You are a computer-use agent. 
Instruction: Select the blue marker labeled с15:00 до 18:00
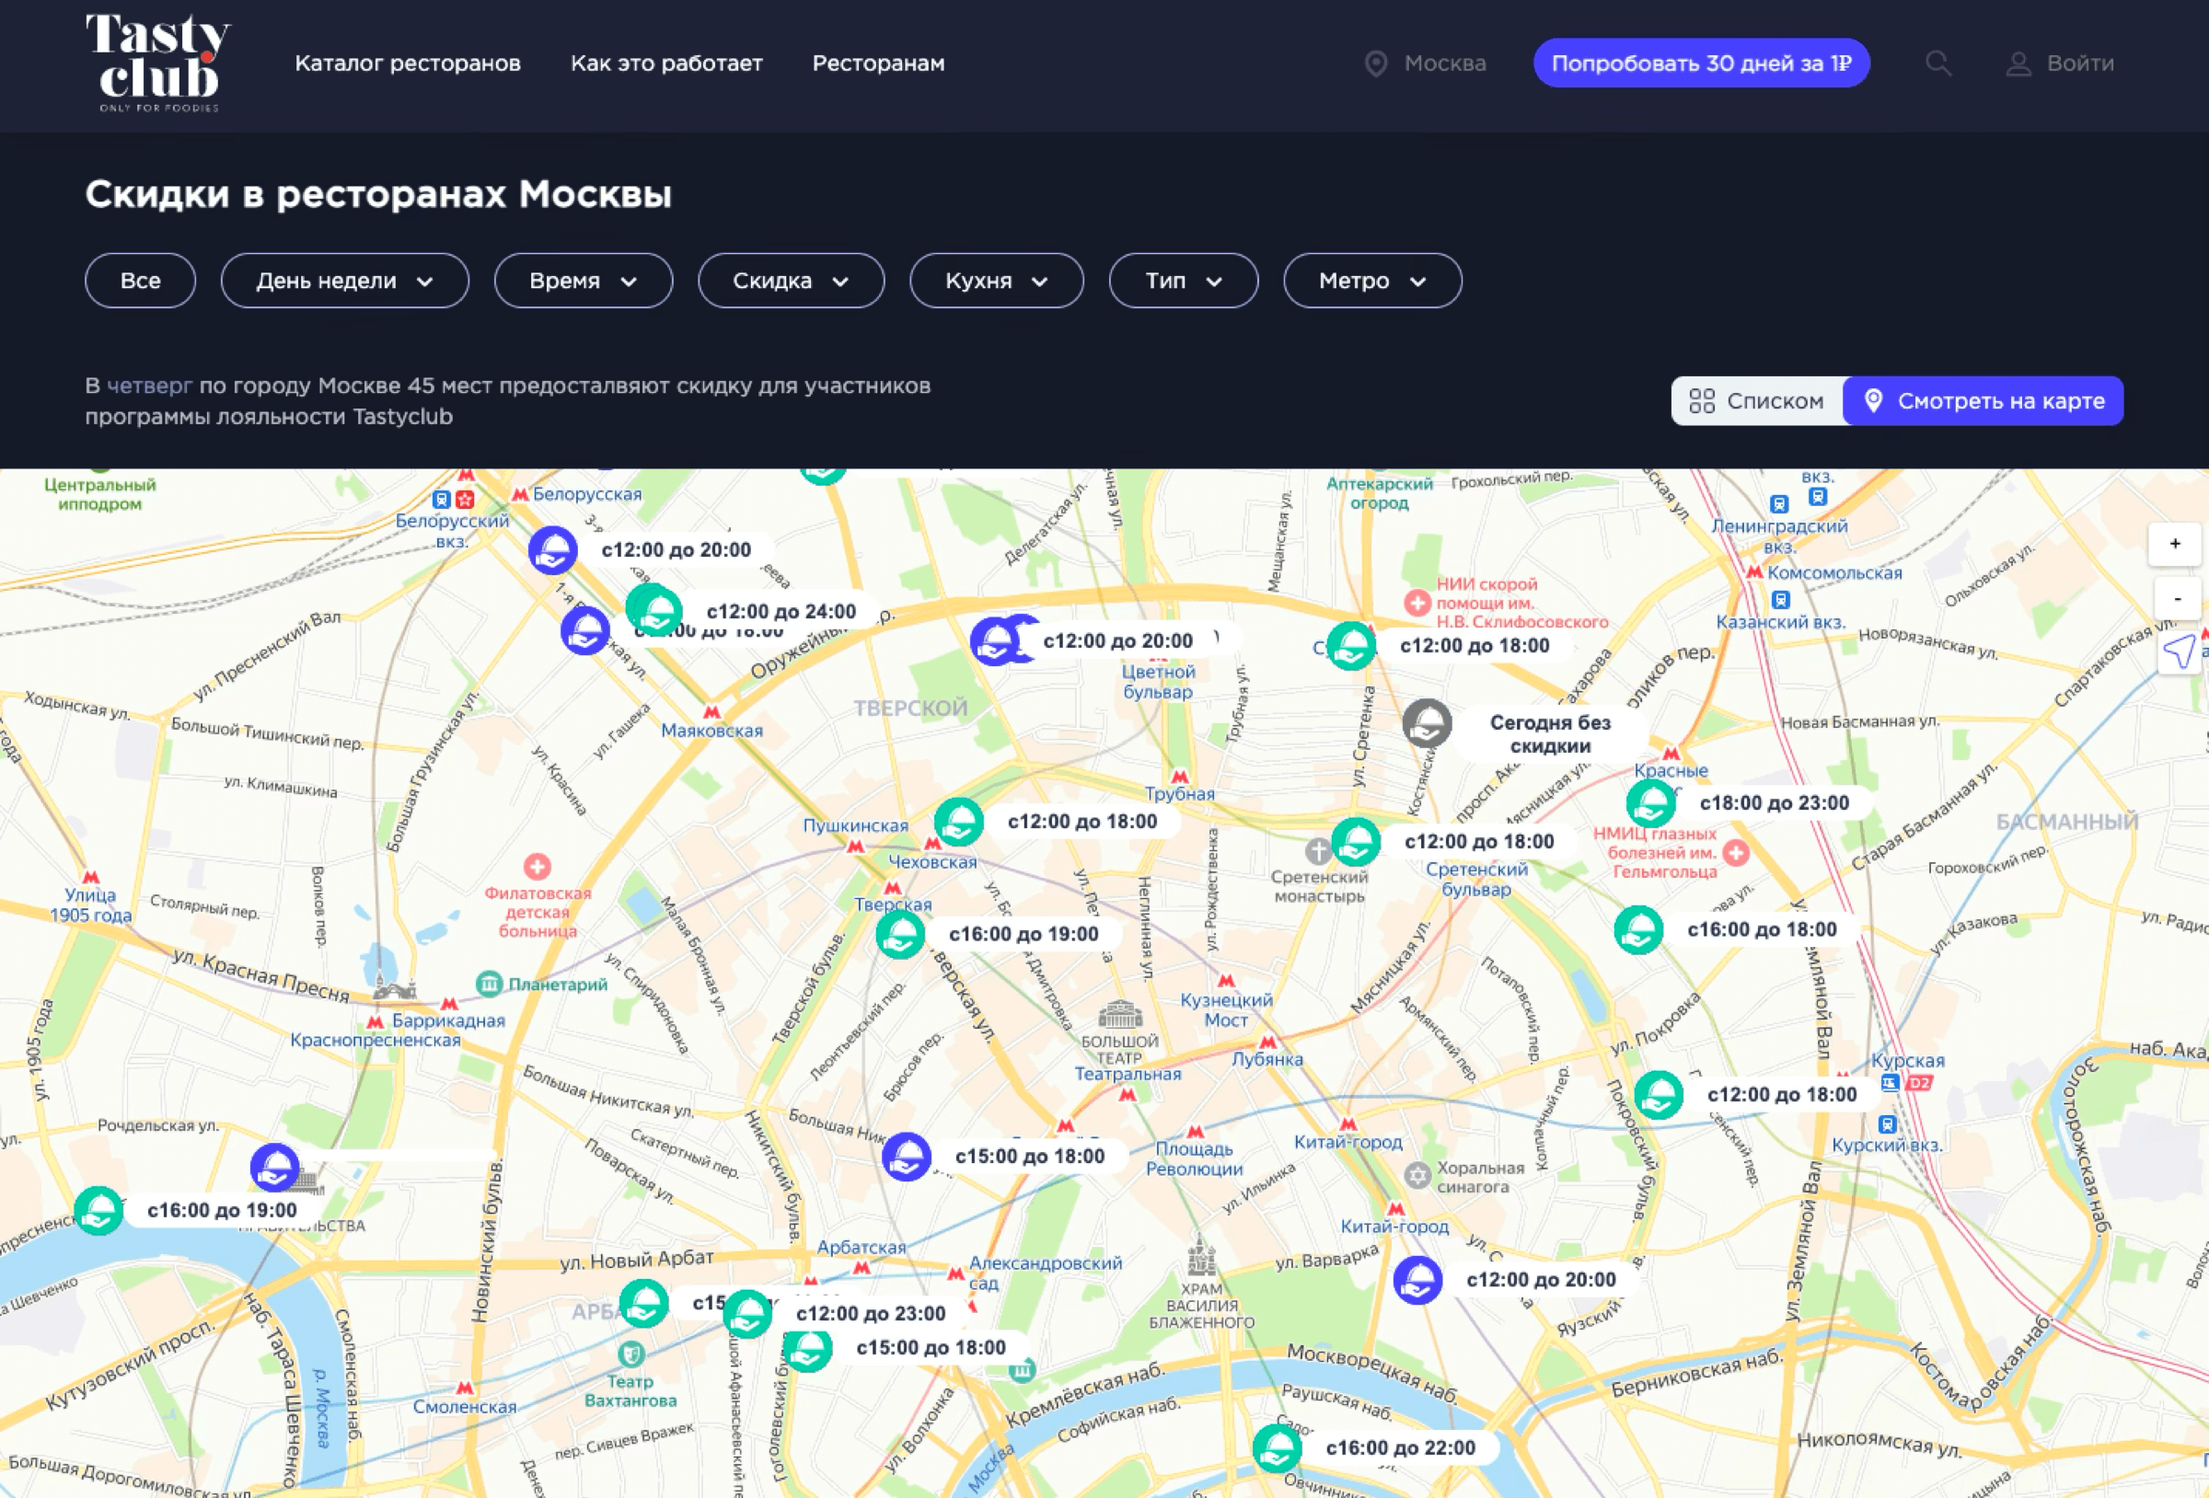(906, 1157)
